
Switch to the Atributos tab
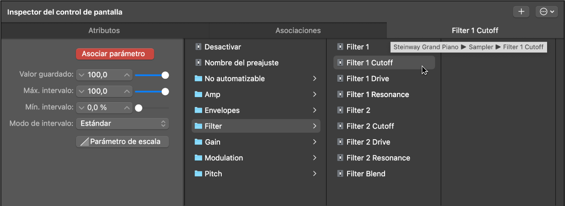coord(104,31)
